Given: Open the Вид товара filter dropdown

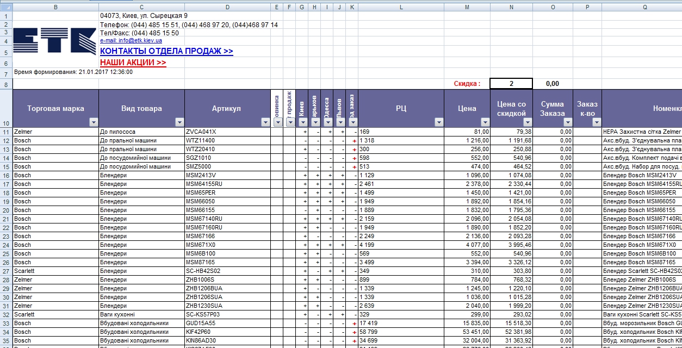Looking at the screenshot, I should point(179,122).
